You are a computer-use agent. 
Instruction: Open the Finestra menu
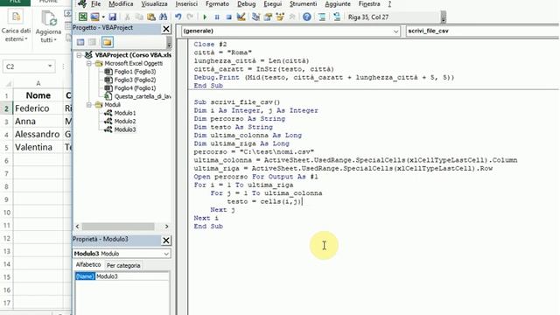click(369, 3)
